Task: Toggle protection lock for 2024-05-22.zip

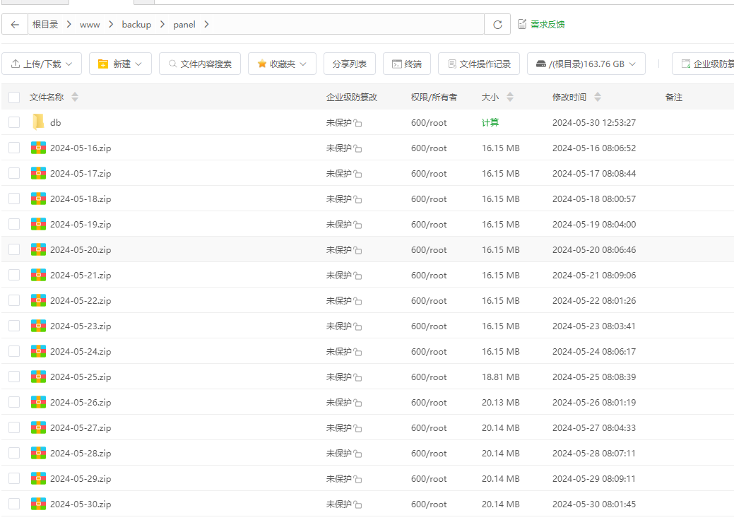Action: [357, 301]
